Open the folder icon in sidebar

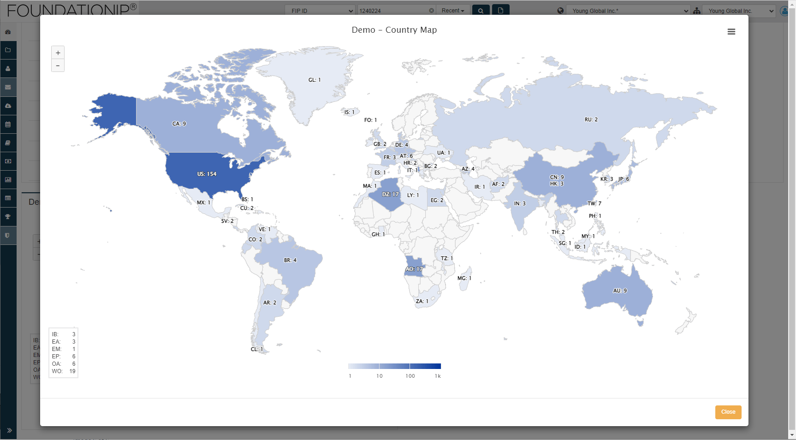(x=8, y=50)
